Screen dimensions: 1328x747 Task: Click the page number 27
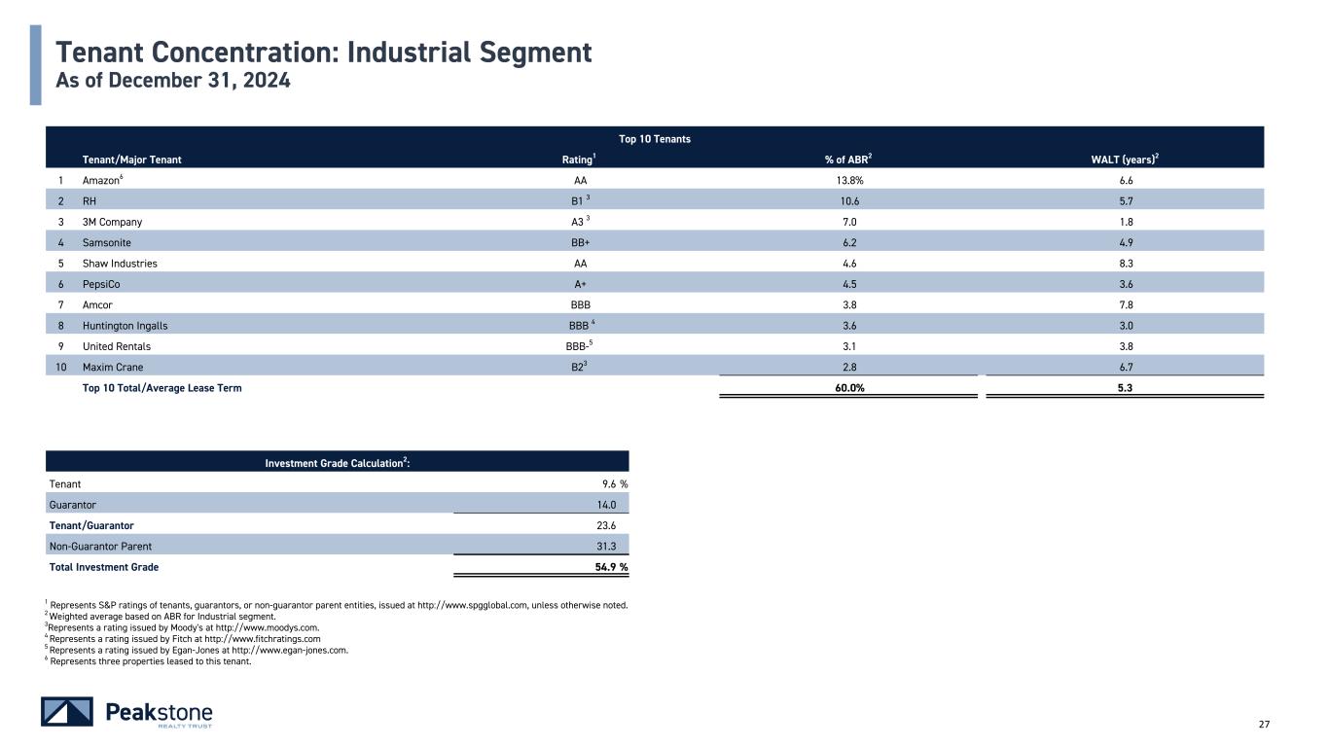coord(1264,724)
